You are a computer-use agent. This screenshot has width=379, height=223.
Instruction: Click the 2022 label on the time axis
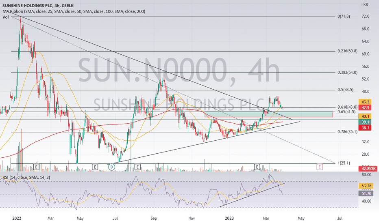[17, 219]
